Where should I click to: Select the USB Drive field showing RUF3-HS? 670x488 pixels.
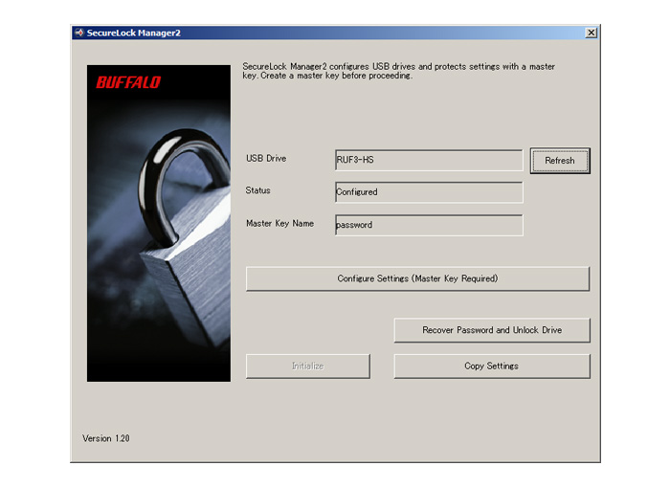[x=429, y=160]
